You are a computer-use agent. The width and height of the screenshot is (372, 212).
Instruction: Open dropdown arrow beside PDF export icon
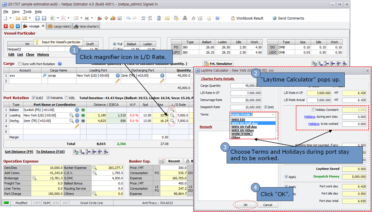pos(68,18)
